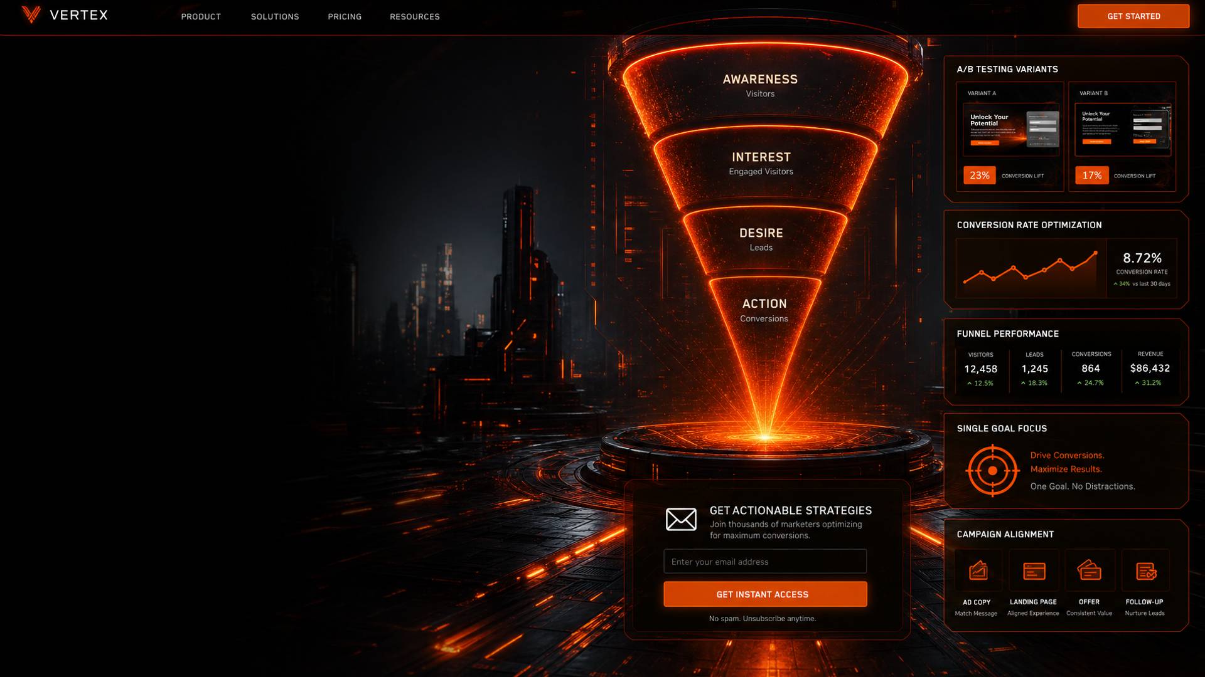
Task: Click the conversion rate line chart
Action: pyautogui.click(x=1030, y=268)
